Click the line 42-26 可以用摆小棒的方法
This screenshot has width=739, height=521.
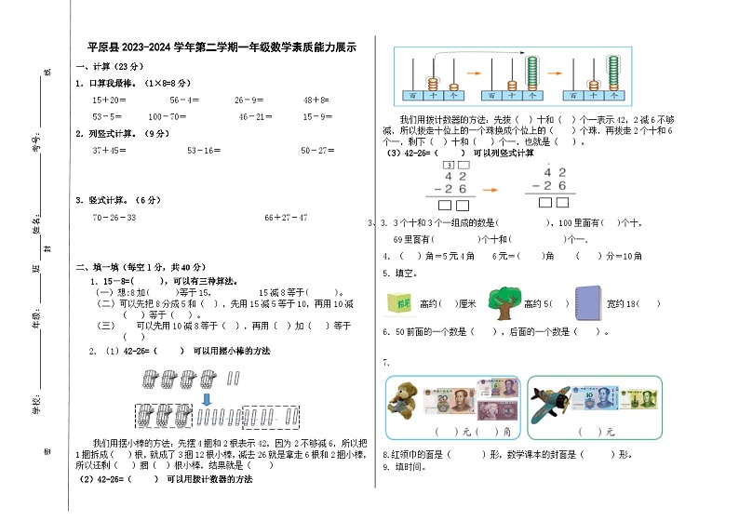[180, 351]
